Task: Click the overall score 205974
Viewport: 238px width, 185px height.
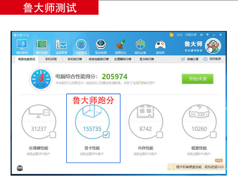Action: coord(114,76)
